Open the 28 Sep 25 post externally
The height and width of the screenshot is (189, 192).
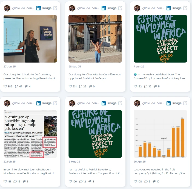tap(120, 8)
